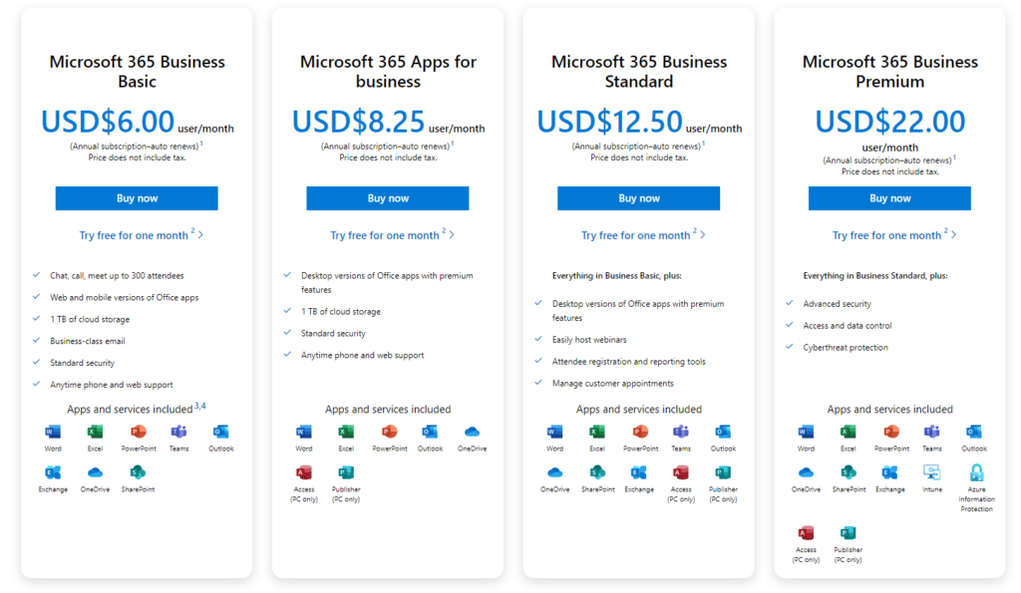The height and width of the screenshot is (593, 1021).
Task: Click the Publisher icon in Business Standard card
Action: (723, 472)
